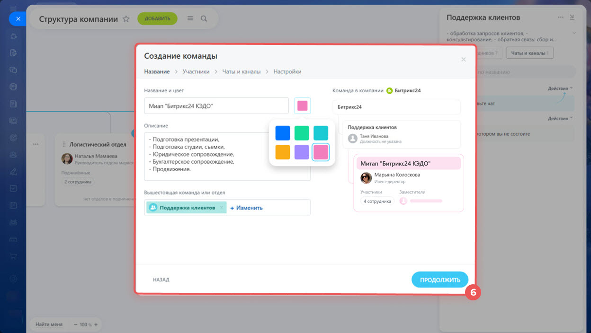The width and height of the screenshot is (591, 333).
Task: Click the team name input field
Action: pos(216,106)
